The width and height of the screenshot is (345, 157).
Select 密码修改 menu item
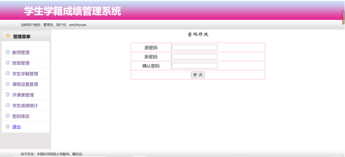tap(21, 116)
